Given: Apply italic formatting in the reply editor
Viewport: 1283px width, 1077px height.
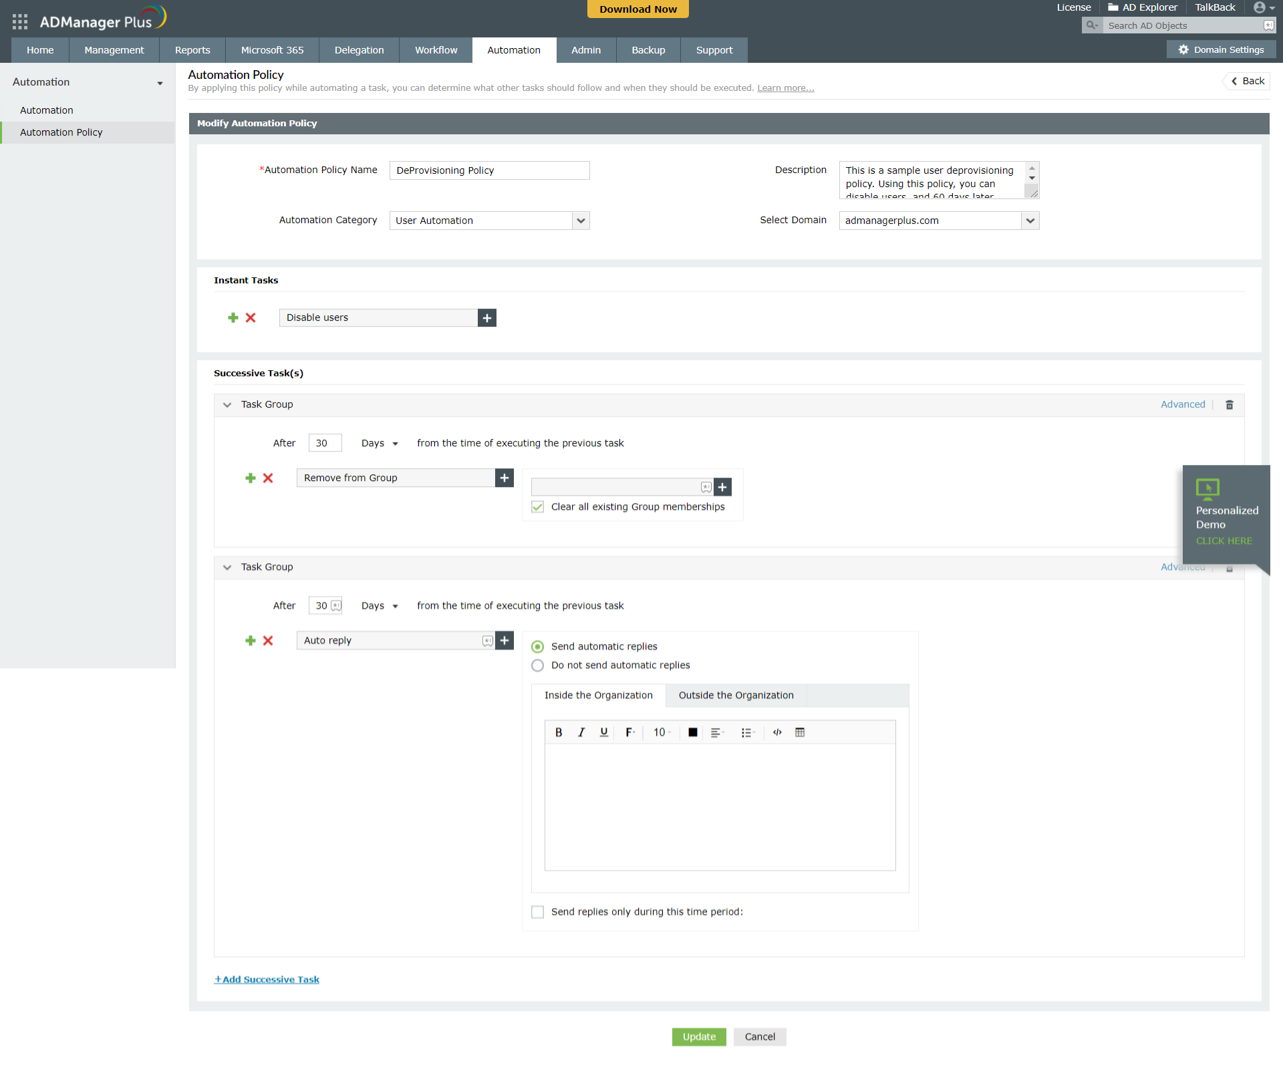Looking at the screenshot, I should pos(581,732).
